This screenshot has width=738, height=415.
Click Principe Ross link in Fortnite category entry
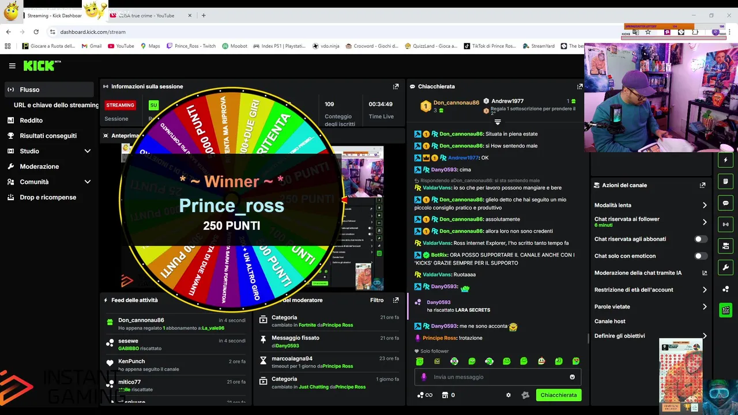coord(337,325)
